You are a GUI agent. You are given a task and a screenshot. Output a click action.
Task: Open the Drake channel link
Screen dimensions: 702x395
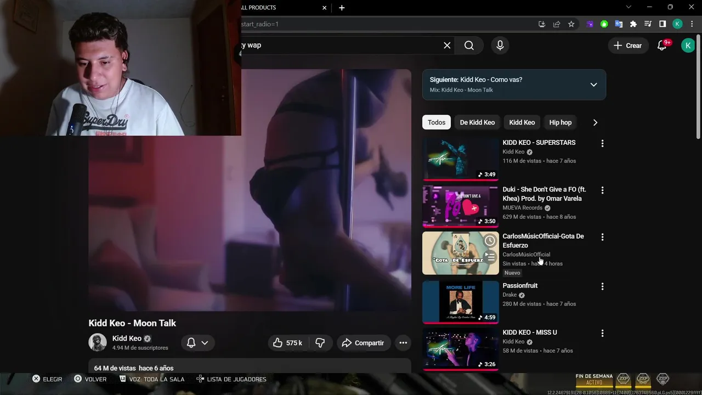(509, 295)
